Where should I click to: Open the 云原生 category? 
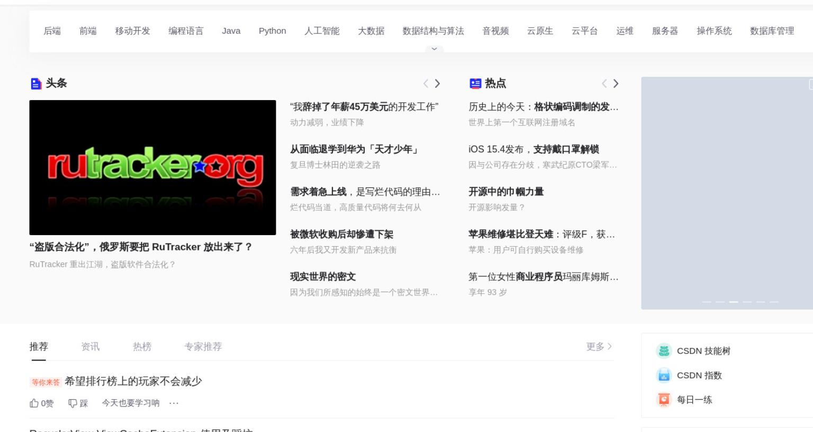pyautogui.click(x=540, y=31)
